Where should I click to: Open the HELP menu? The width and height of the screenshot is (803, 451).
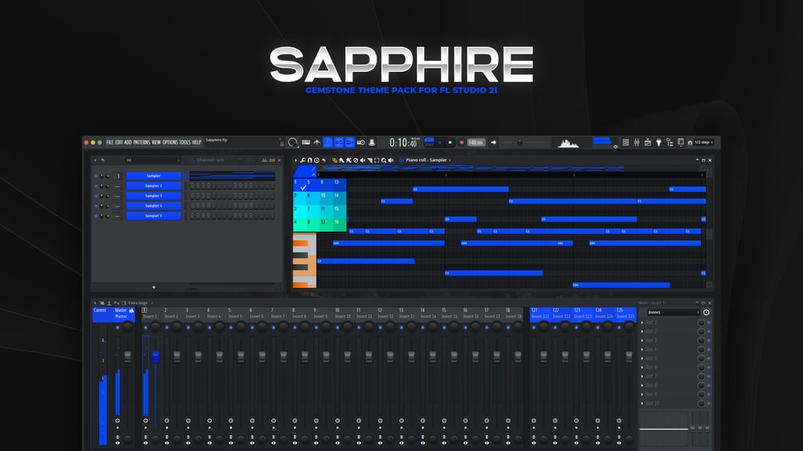pos(197,142)
